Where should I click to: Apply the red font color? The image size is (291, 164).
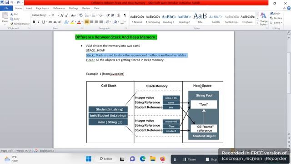pos(79,22)
